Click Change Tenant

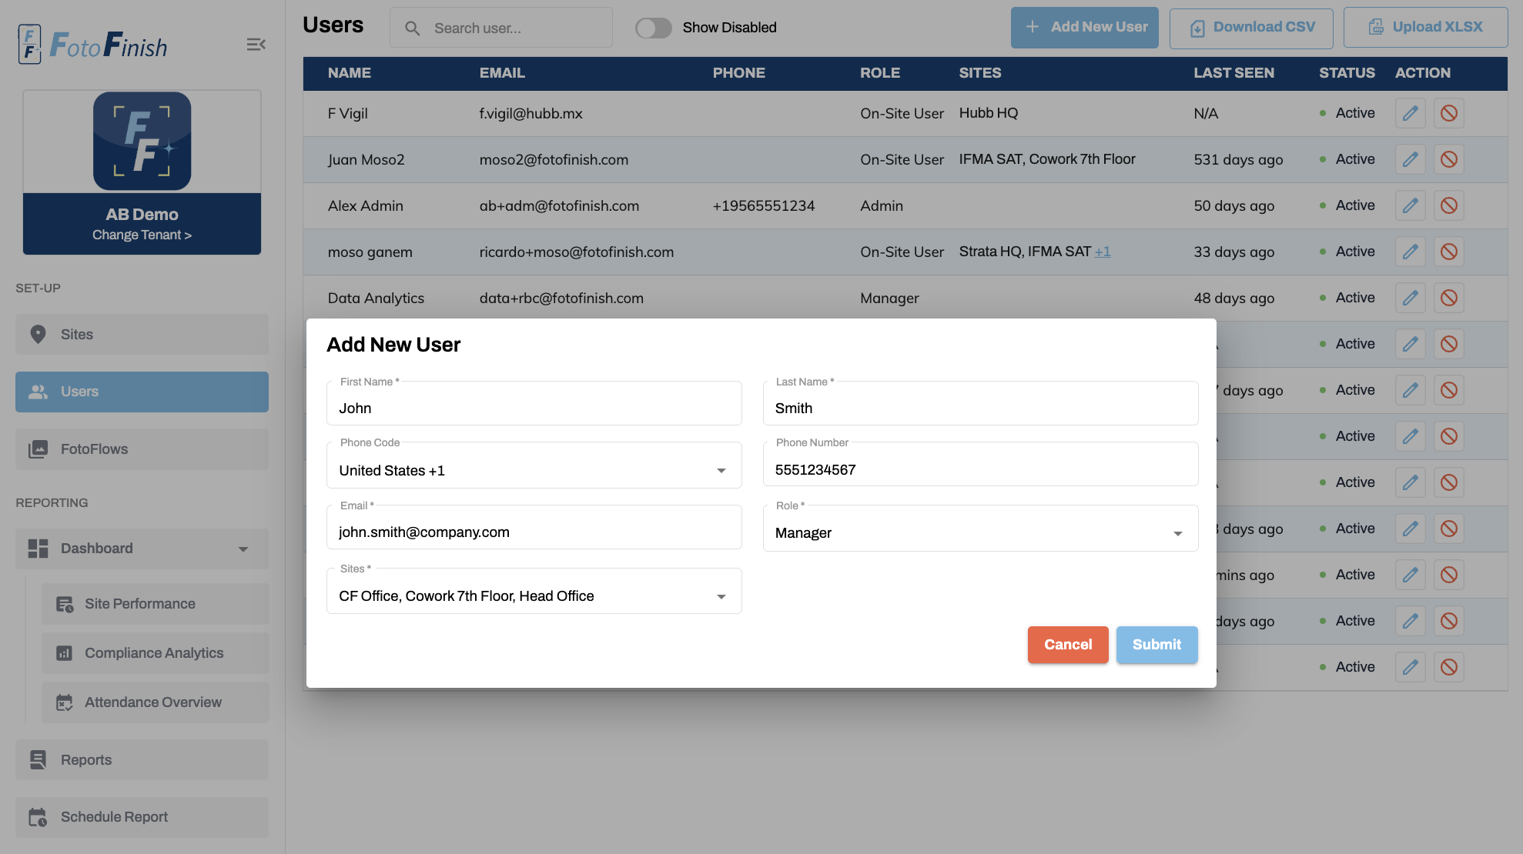142,235
